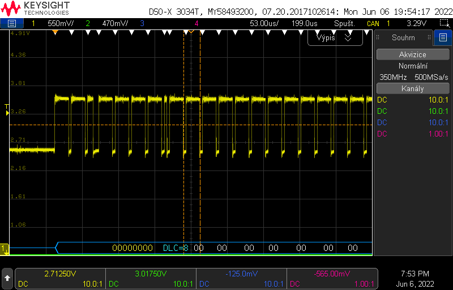Expand the Výpis lister panel
Viewport: 453px width, 290px height.
(335, 38)
